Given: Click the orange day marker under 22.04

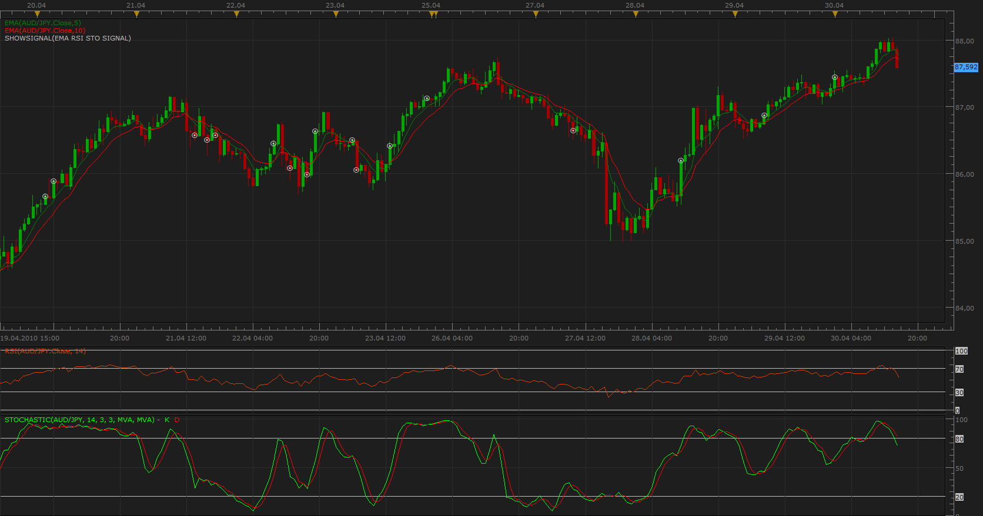Looking at the screenshot, I should point(236,14).
